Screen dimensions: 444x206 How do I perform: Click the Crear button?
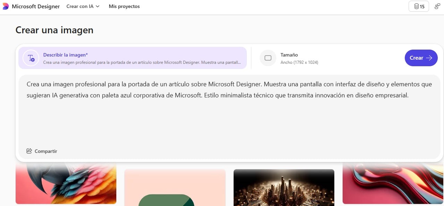[421, 58]
